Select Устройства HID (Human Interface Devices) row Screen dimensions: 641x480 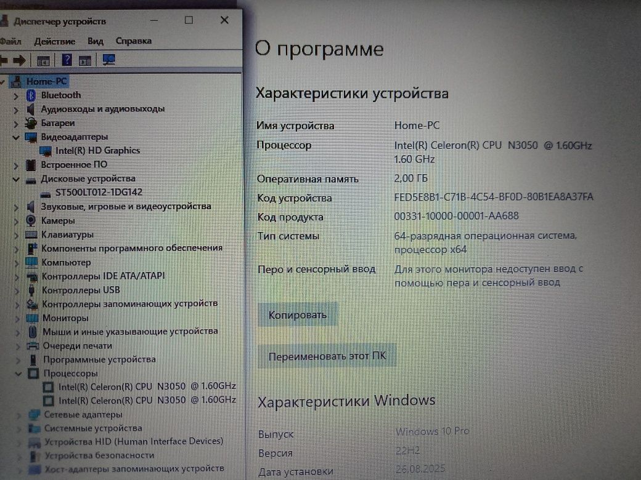134,442
